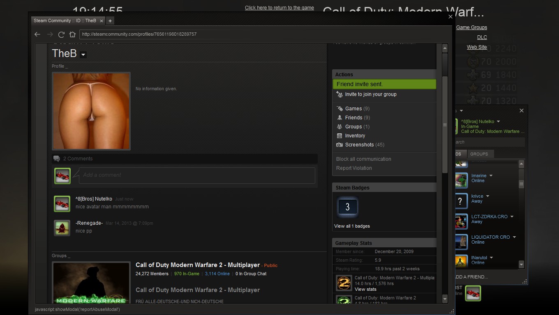Choose Invite to join your group
This screenshot has width=559, height=315.
click(371, 94)
